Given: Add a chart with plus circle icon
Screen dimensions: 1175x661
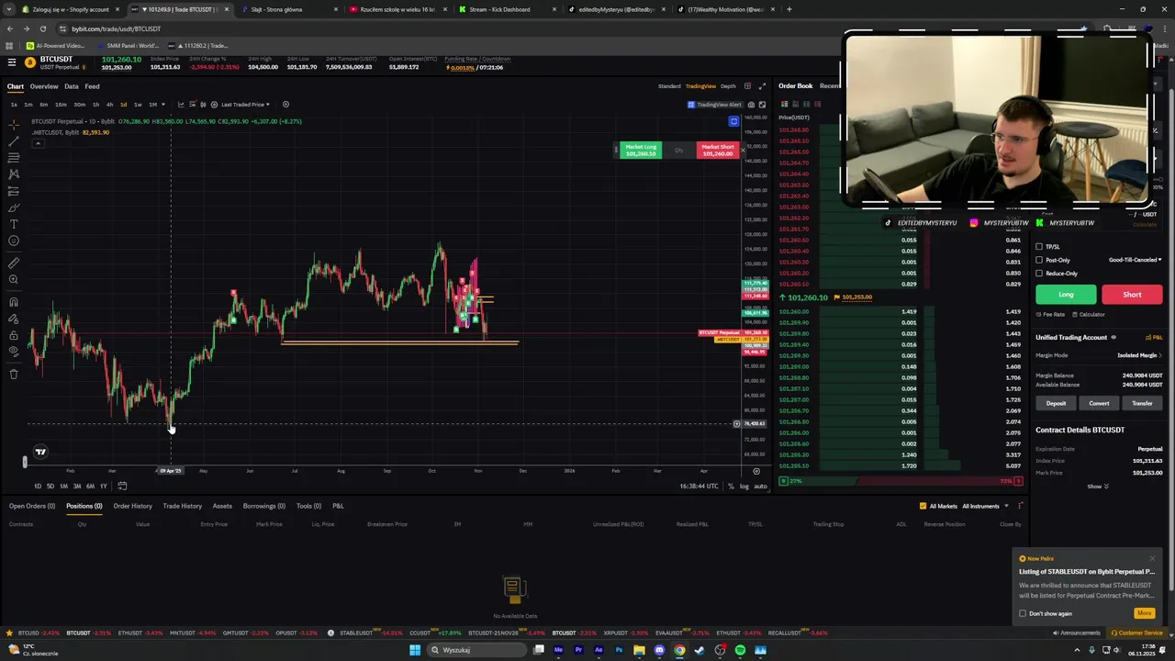Looking at the screenshot, I should 285,105.
